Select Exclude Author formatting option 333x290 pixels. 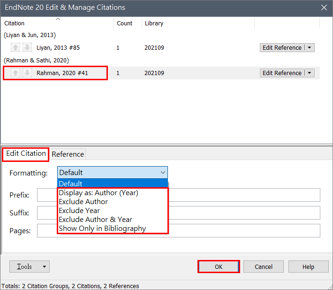point(113,202)
